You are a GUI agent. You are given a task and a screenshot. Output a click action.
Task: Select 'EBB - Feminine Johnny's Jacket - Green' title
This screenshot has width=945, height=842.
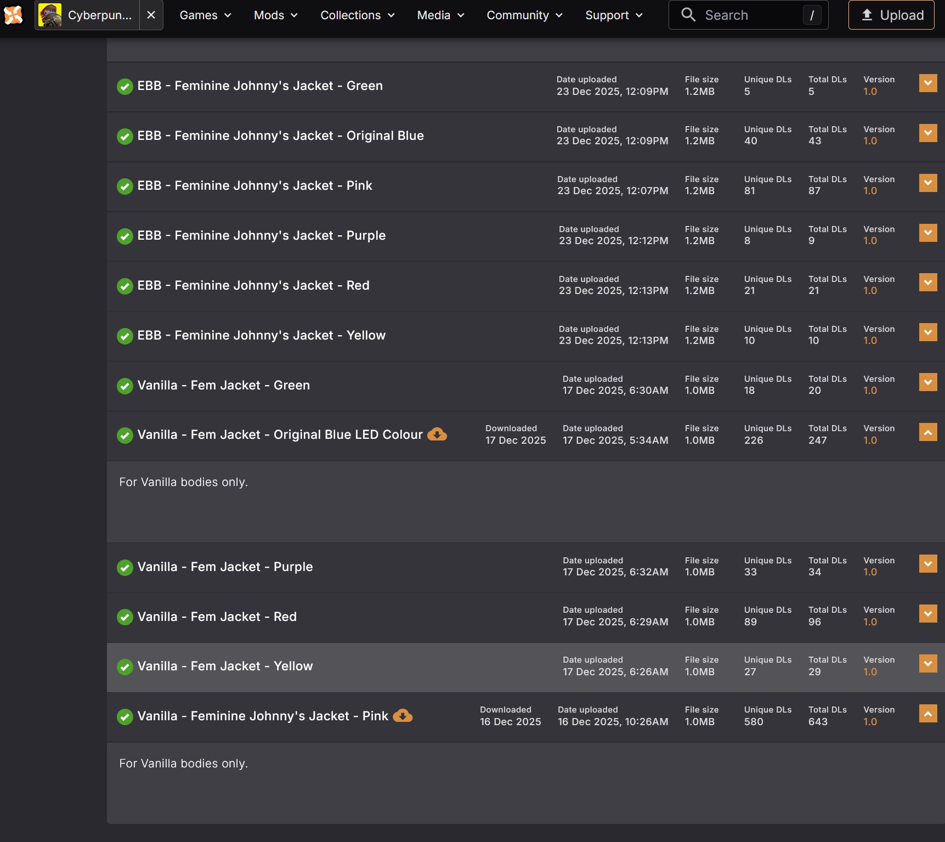[x=260, y=86]
